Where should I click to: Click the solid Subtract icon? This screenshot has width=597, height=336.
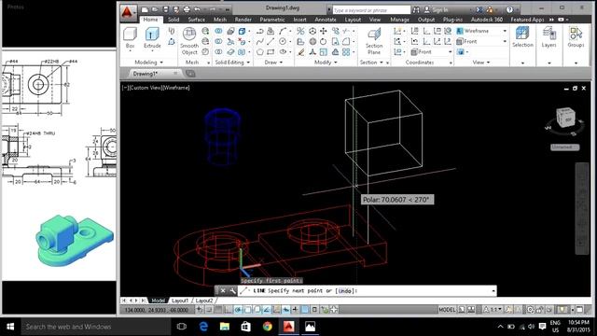(218, 41)
